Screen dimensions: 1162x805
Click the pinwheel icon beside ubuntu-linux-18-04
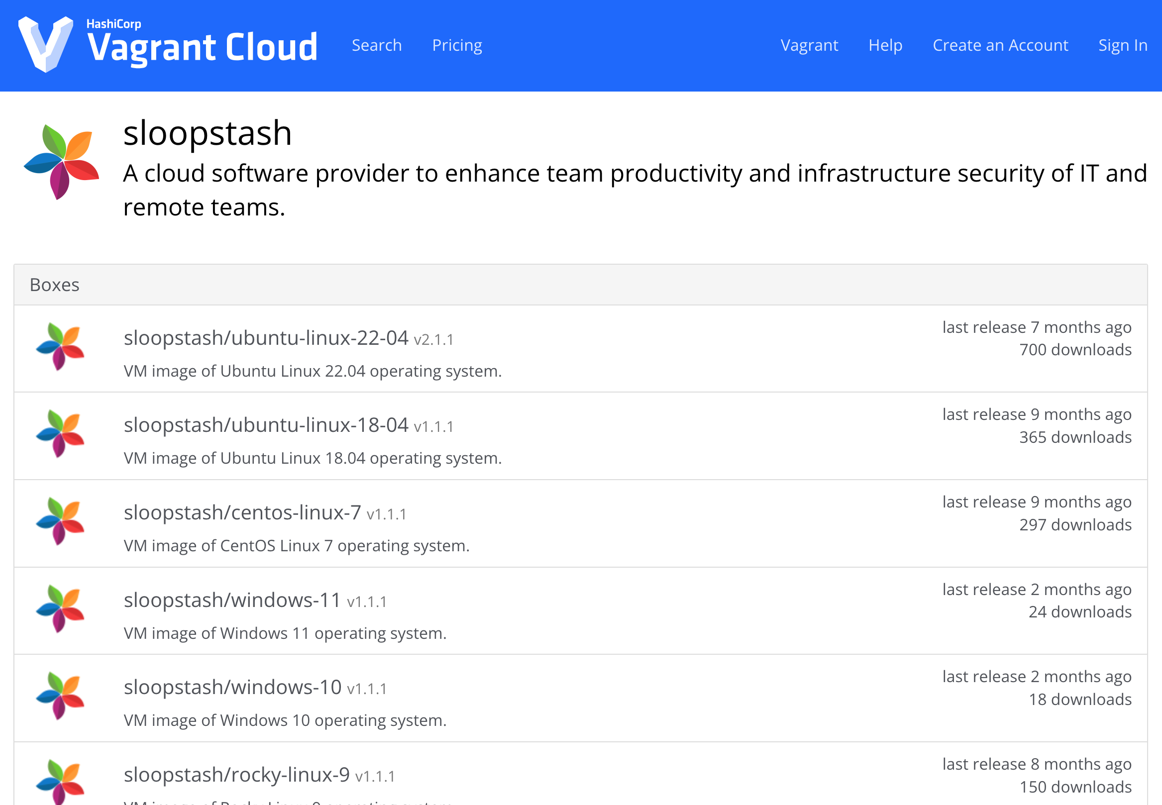point(60,434)
